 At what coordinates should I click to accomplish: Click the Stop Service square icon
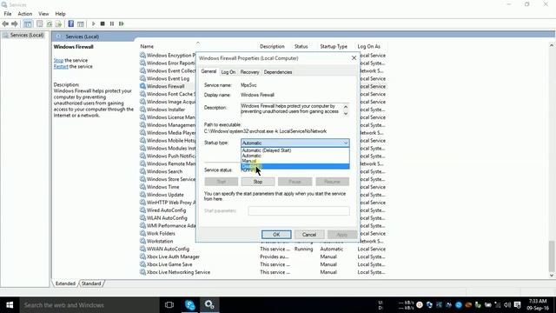[x=103, y=23]
